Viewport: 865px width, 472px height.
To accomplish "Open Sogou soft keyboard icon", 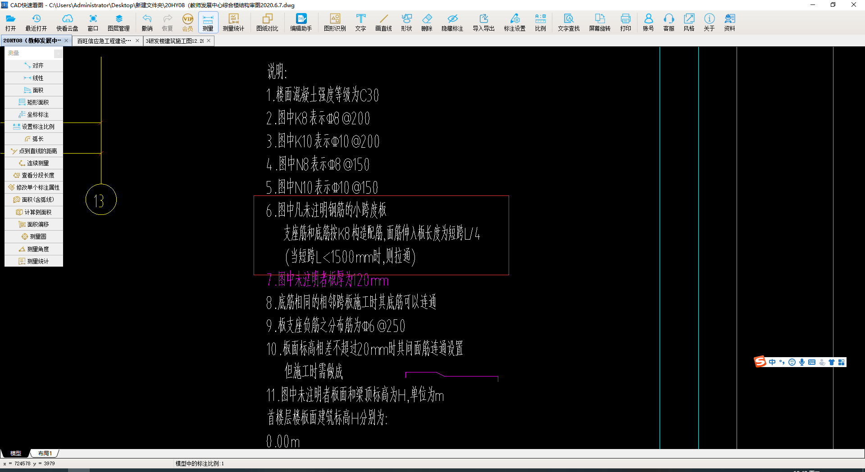I will pyautogui.click(x=812, y=362).
